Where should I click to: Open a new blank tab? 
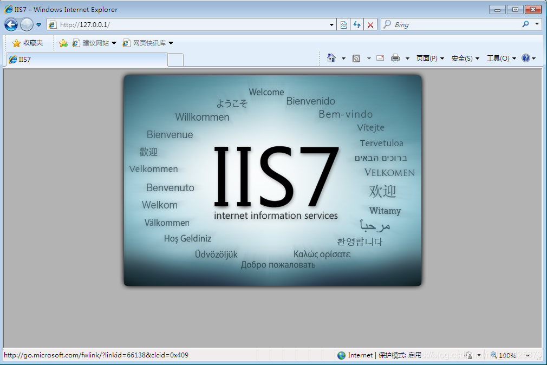pos(175,60)
